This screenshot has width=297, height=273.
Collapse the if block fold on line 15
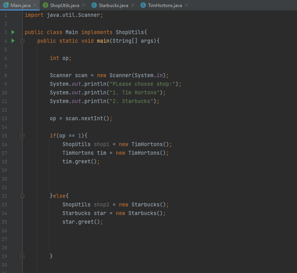click(22, 136)
